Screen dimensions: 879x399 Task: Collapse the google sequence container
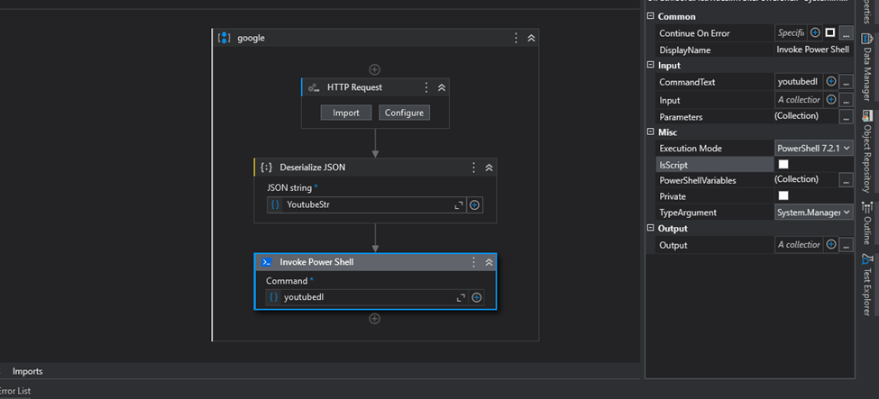click(x=531, y=38)
